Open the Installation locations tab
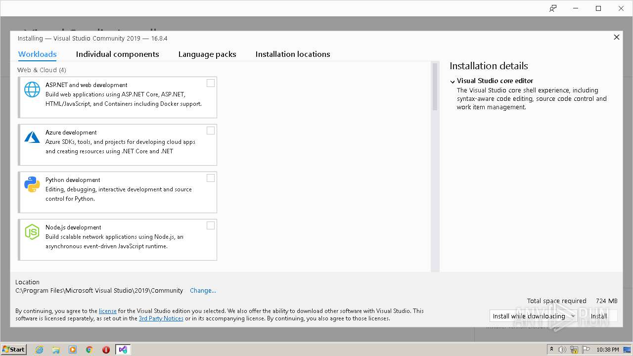This screenshot has width=633, height=356. (293, 54)
